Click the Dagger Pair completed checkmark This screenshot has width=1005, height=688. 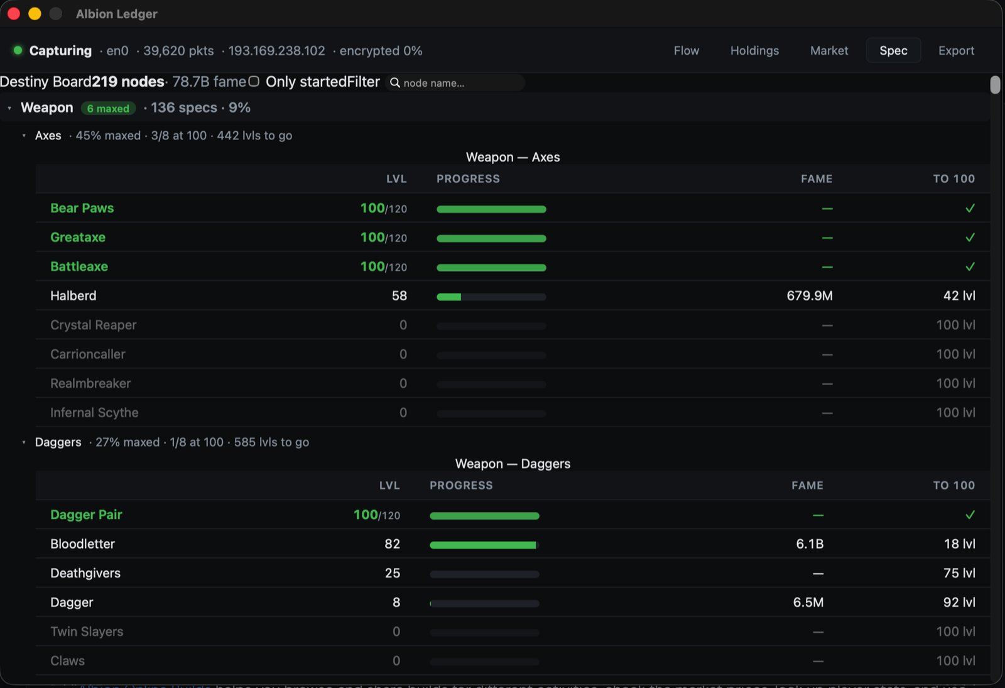point(970,515)
